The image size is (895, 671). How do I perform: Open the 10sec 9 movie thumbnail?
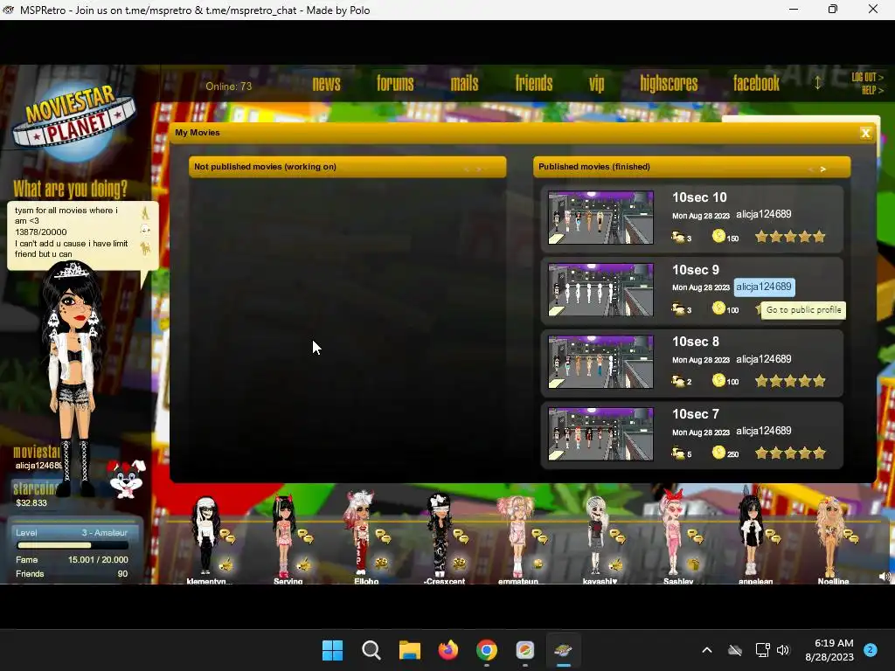600,289
